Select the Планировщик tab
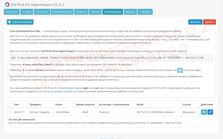The image size is (223, 139). 113,12
